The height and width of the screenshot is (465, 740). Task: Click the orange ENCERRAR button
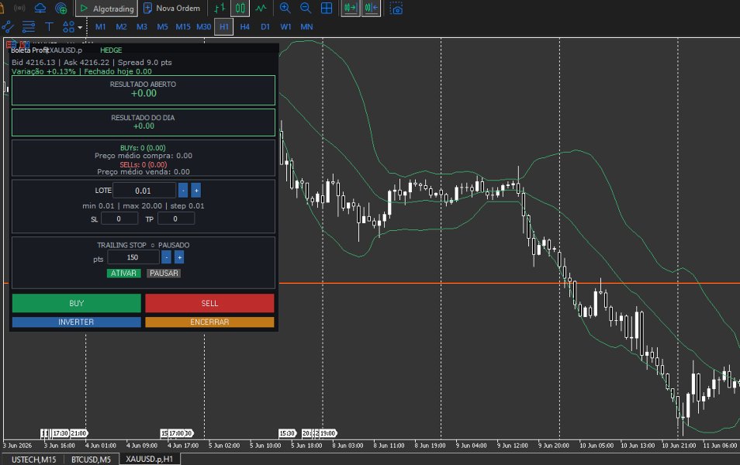(x=209, y=322)
